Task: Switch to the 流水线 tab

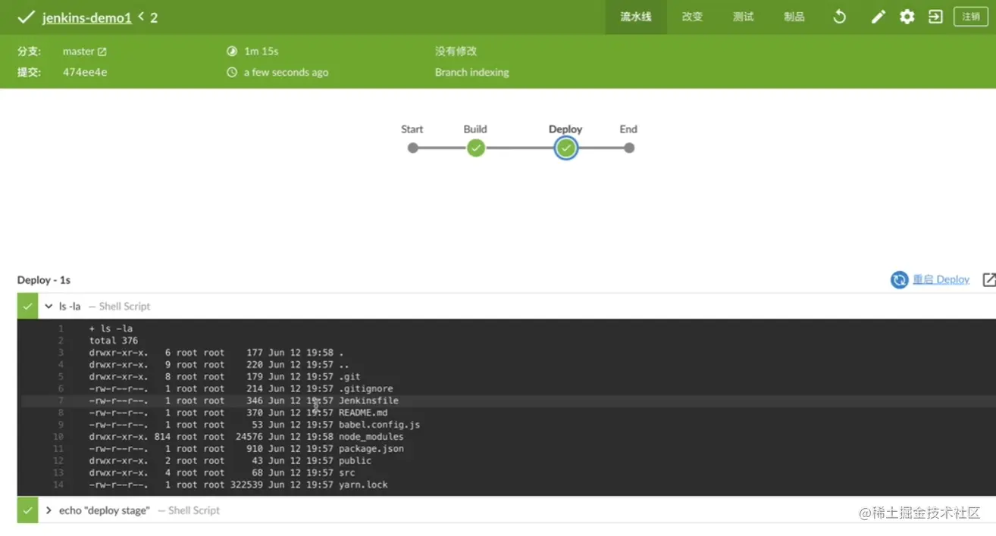Action: [636, 17]
